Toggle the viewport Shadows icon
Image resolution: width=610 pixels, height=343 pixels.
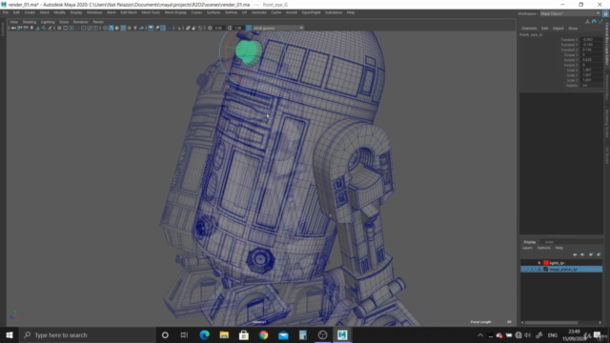coord(141,28)
